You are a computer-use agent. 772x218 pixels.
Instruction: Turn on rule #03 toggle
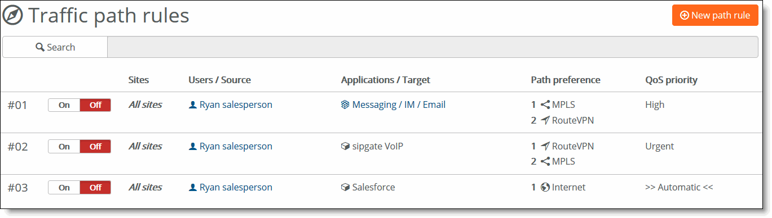pyautogui.click(x=64, y=188)
